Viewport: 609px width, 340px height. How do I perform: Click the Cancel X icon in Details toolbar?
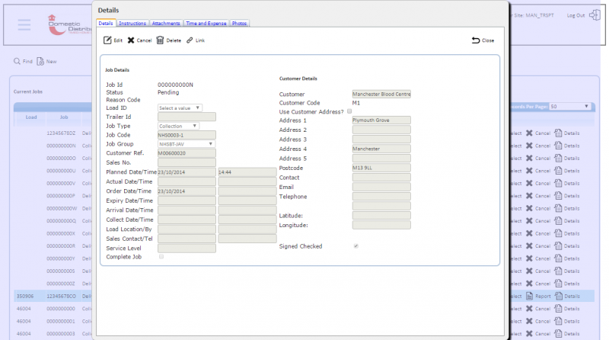pyautogui.click(x=131, y=40)
